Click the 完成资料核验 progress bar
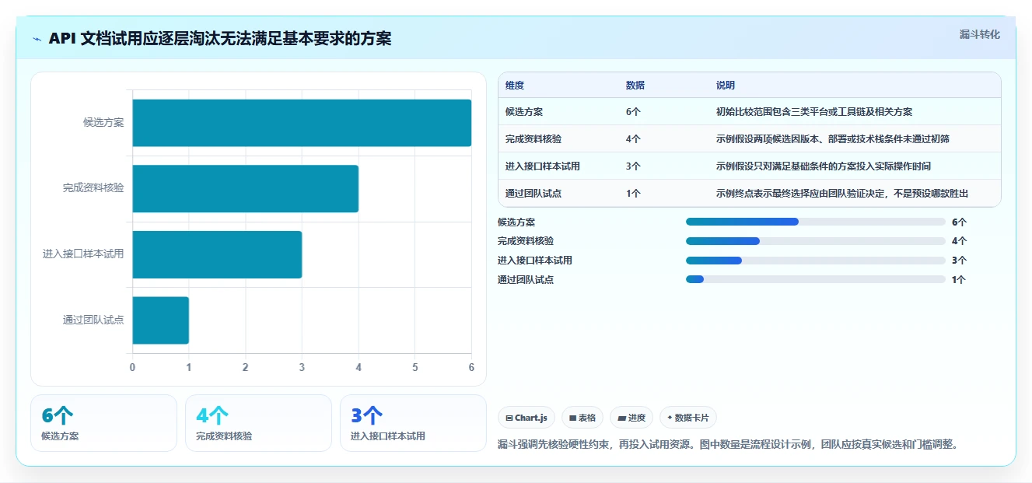The width and height of the screenshot is (1032, 483). click(x=815, y=241)
